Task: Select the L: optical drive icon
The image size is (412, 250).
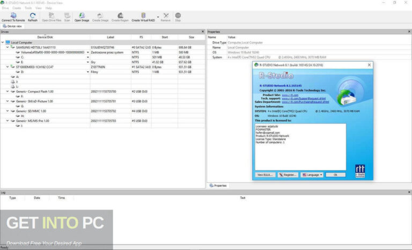Action: coord(13,86)
